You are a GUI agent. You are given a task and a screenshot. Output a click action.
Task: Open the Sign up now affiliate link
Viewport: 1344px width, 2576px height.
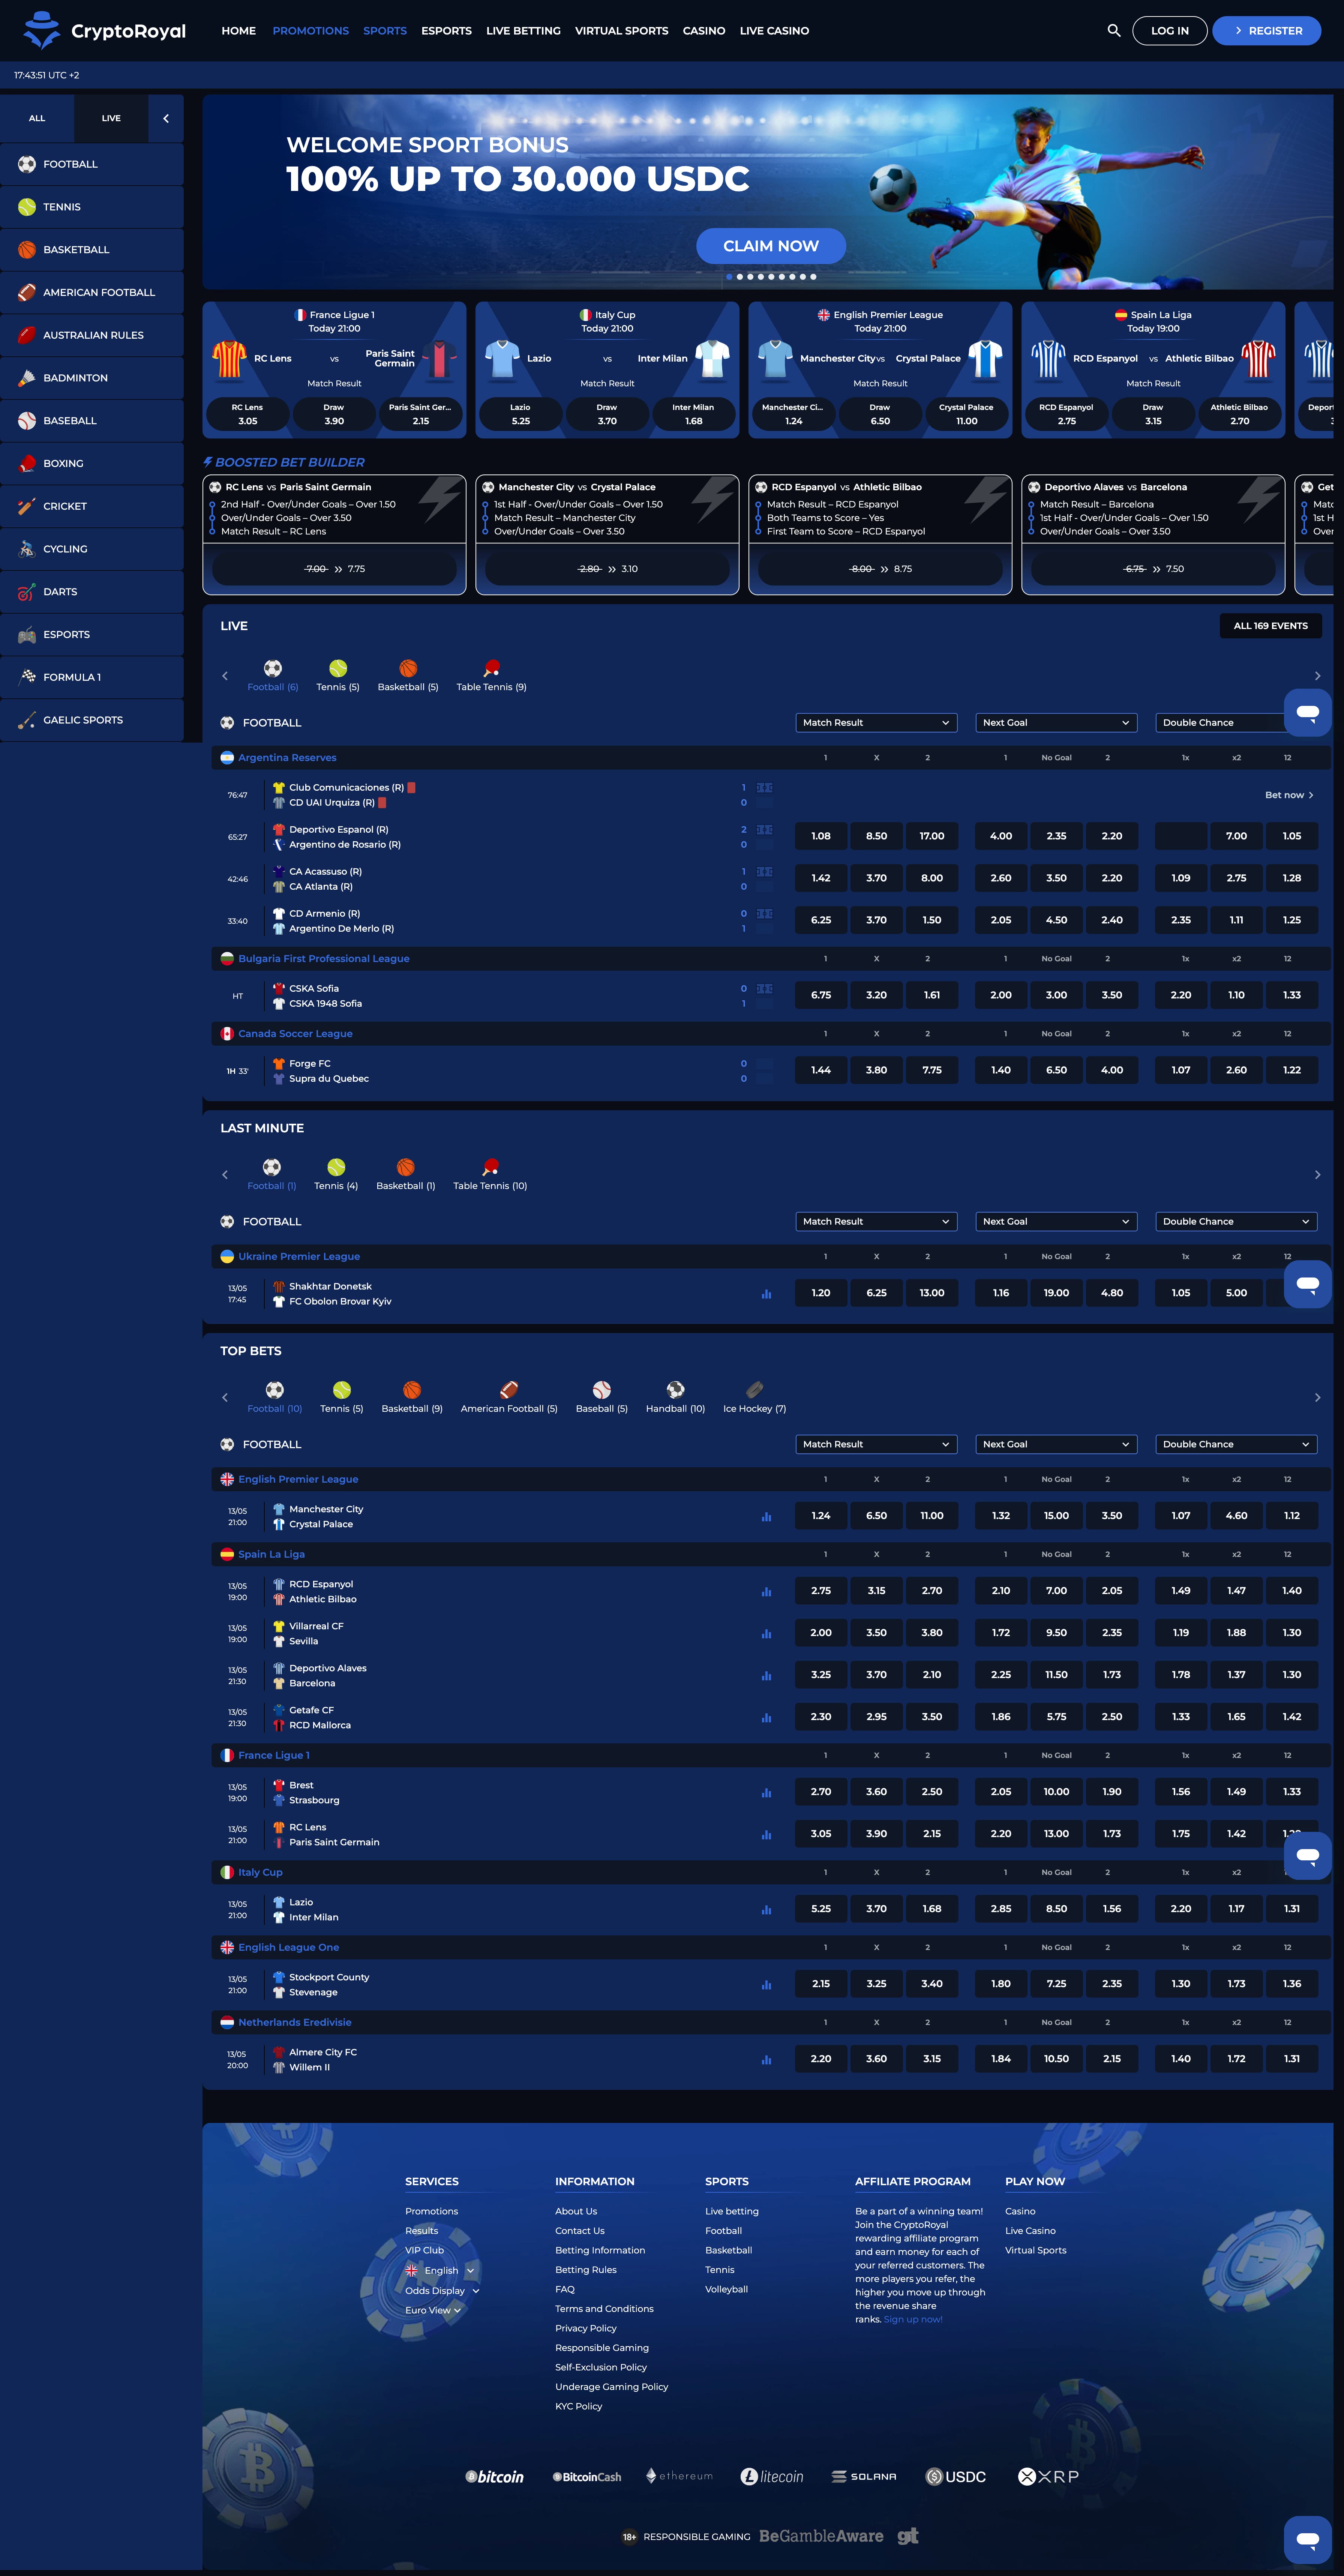[913, 2320]
